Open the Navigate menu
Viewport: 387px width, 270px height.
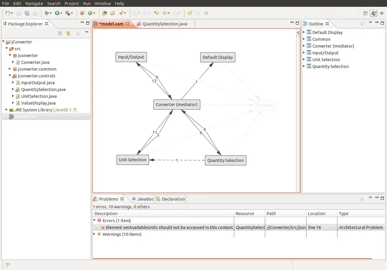point(34,4)
